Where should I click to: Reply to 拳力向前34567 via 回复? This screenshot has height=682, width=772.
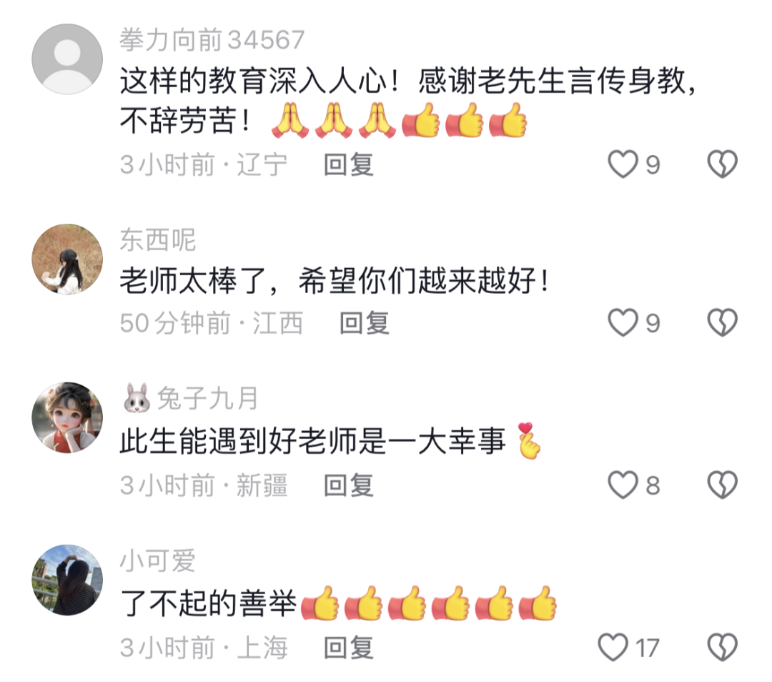click(x=349, y=164)
